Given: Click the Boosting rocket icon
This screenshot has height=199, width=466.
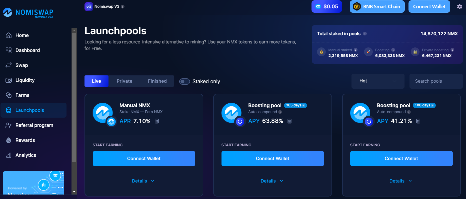Looking at the screenshot, I should 368,52.
